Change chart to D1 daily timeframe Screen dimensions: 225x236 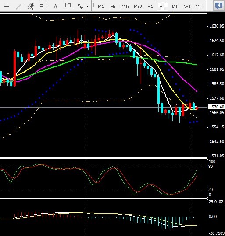pos(175,6)
